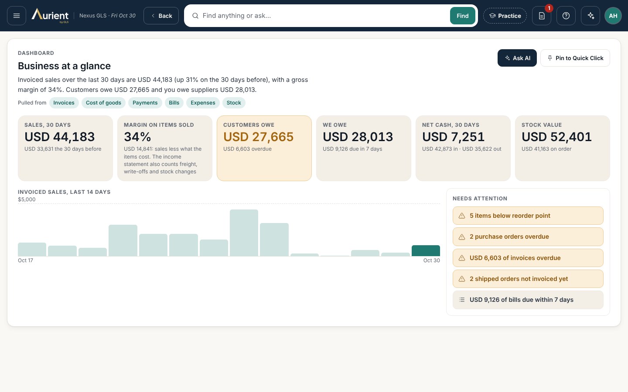Screen dimensions: 628x392
Task: Open the Margin on items sold card
Action: [x=165, y=148]
